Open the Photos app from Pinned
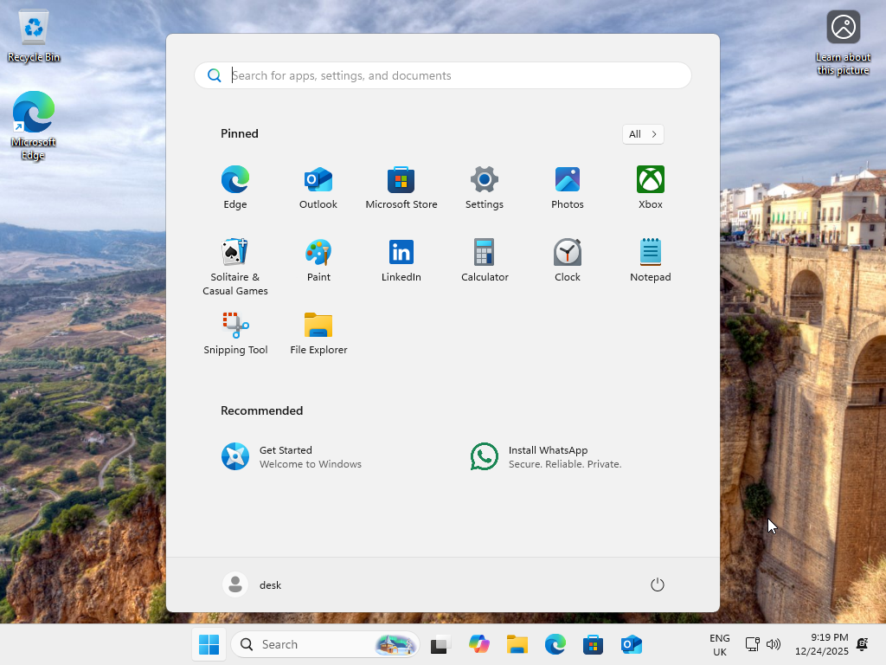This screenshot has width=886, height=665. click(x=568, y=186)
